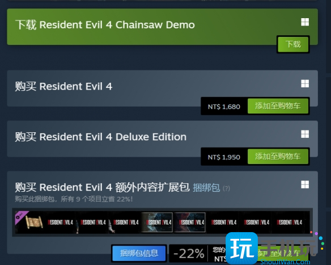
Task: Open the 捆绑包信息 bundle info button
Action: click(x=139, y=253)
